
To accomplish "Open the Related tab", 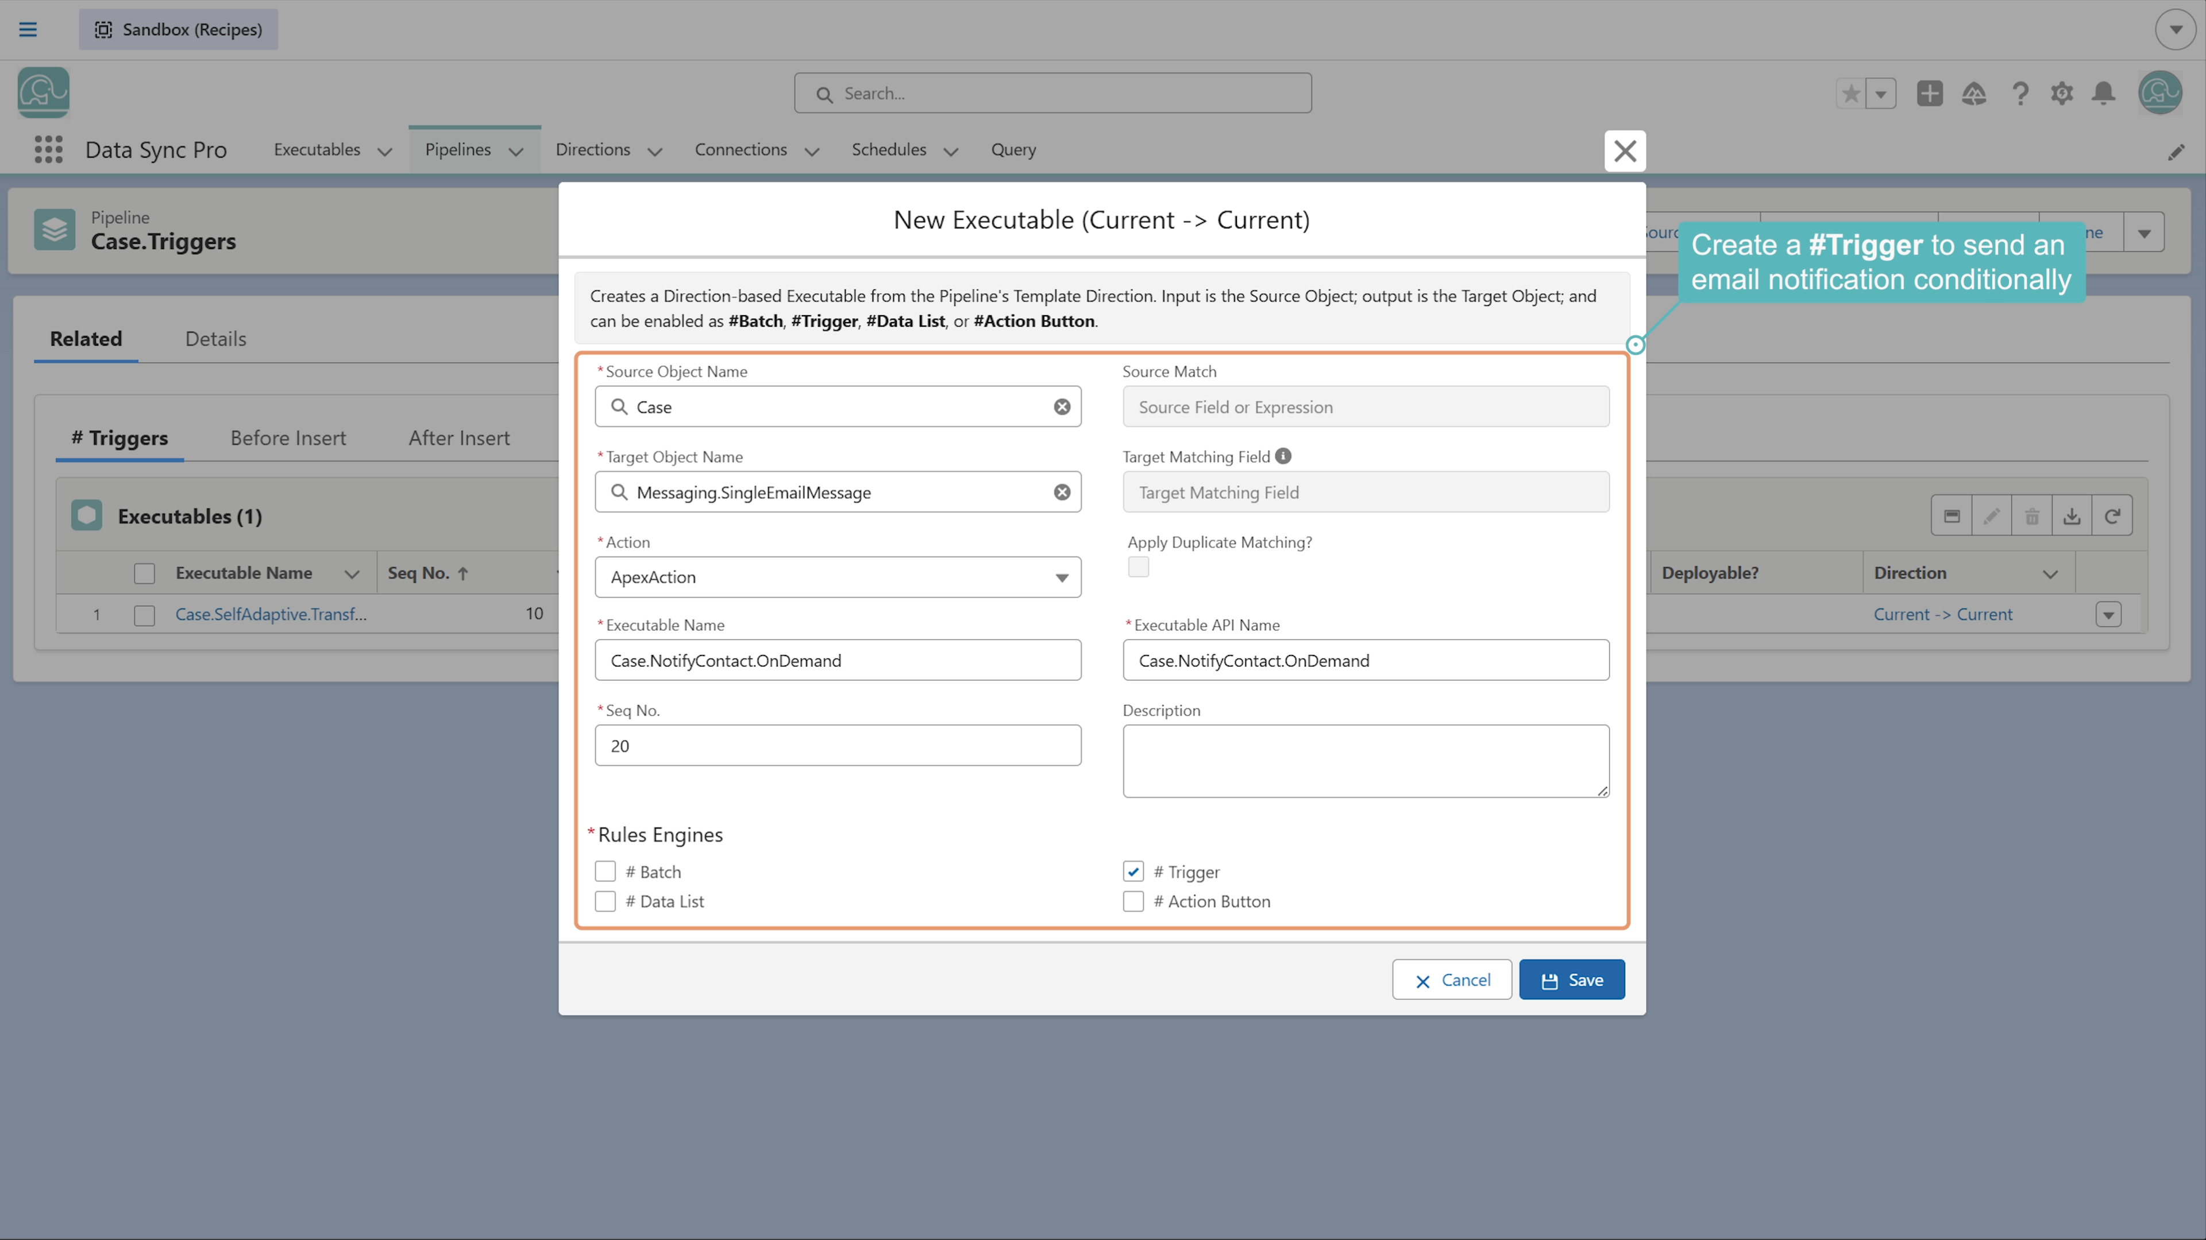I will click(x=86, y=339).
